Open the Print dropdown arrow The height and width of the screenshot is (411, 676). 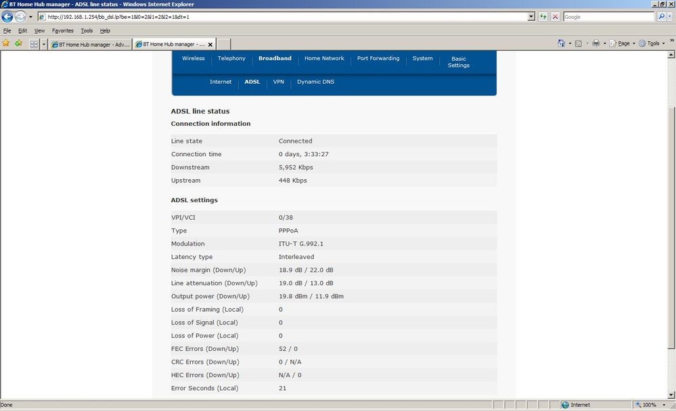pos(604,43)
